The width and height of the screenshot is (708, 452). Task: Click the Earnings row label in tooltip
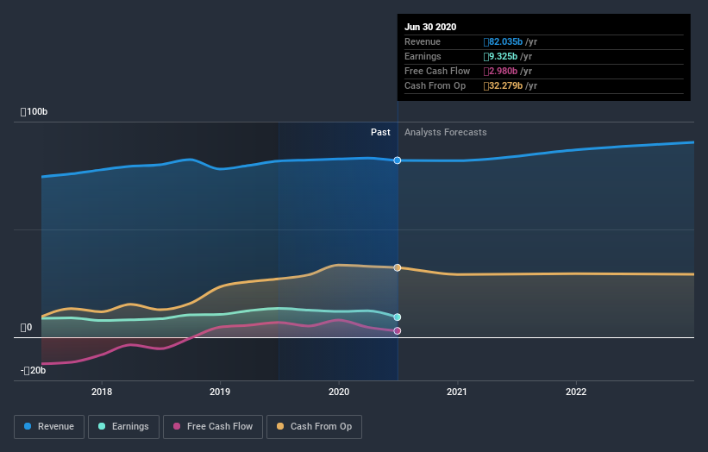(423, 56)
